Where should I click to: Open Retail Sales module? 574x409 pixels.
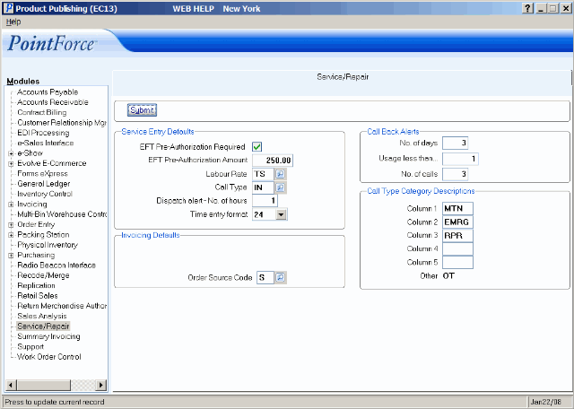pos(38,296)
